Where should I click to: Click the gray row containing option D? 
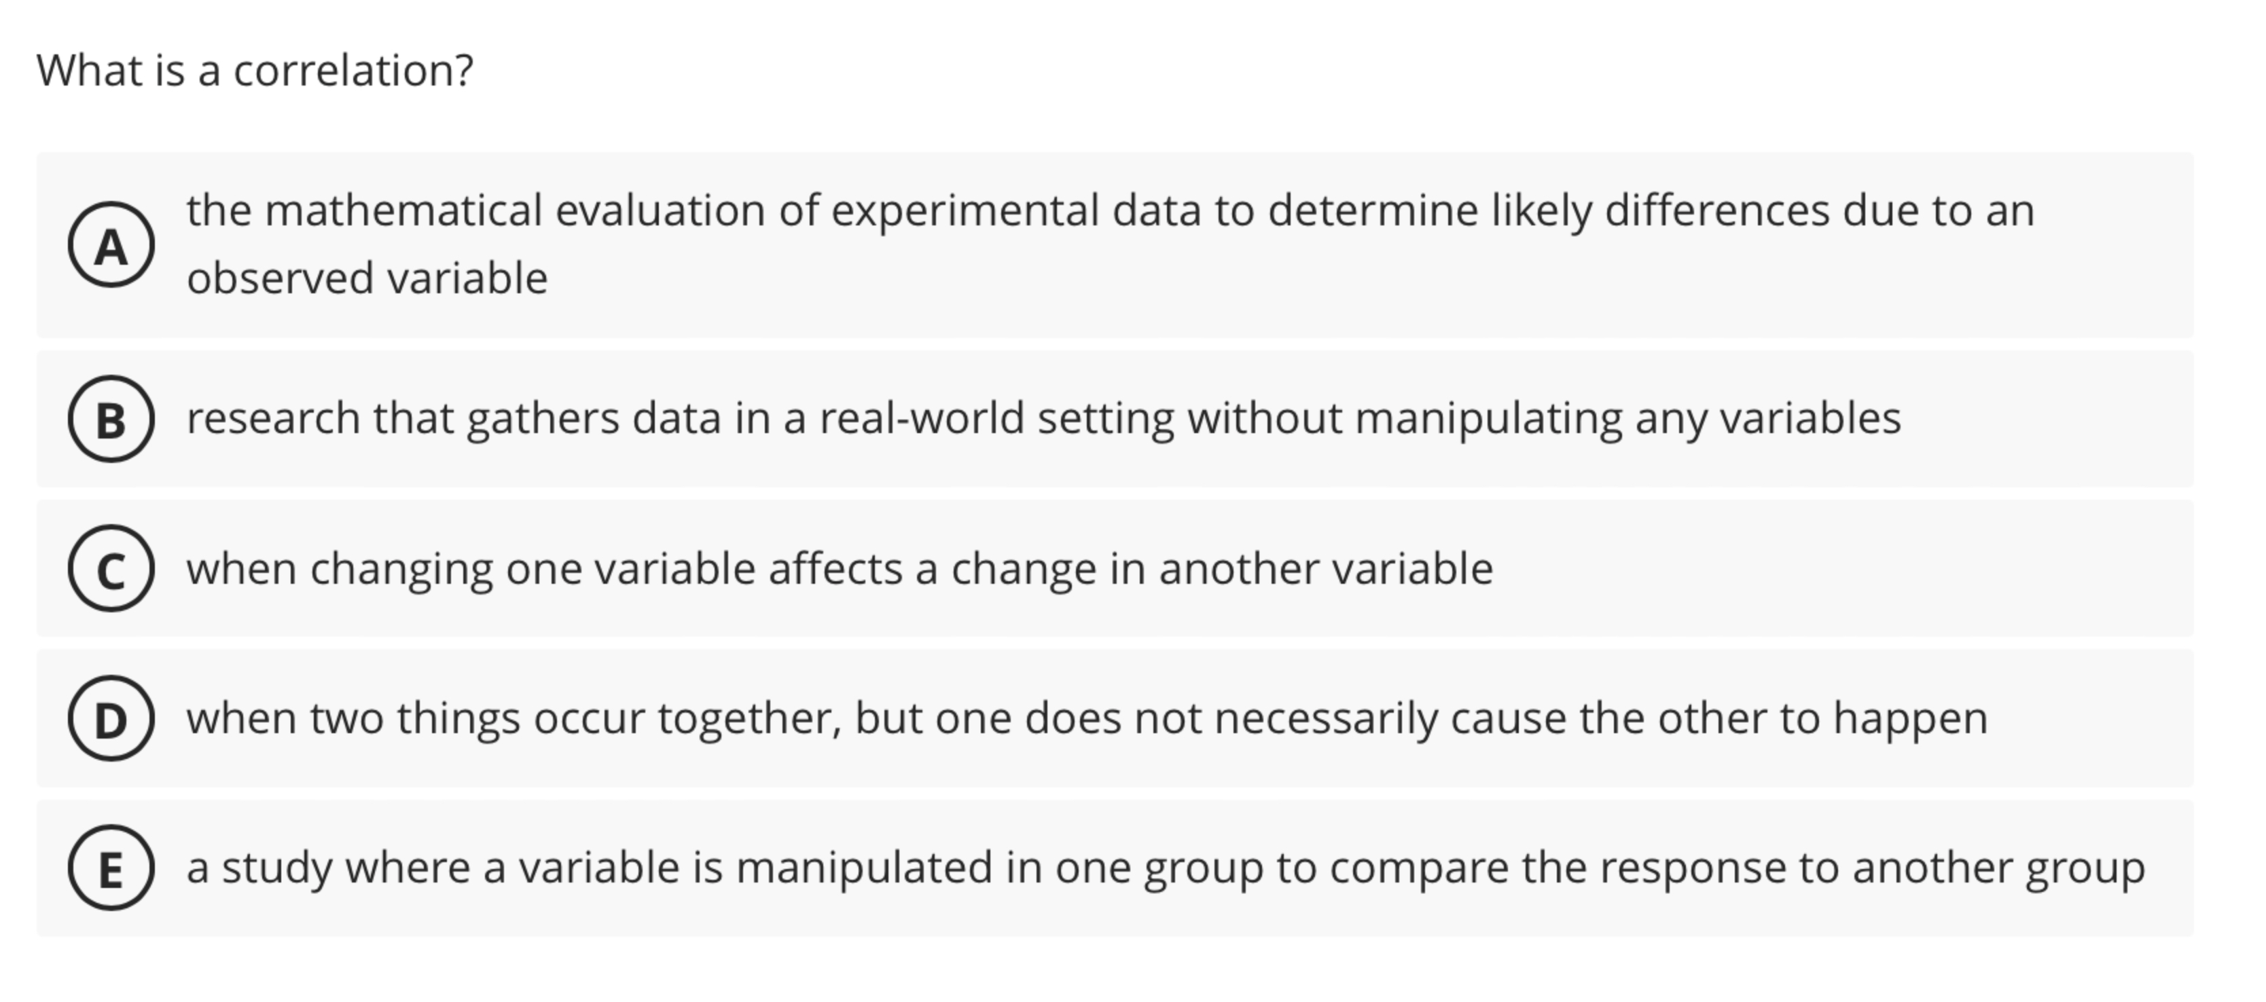[x=1133, y=718]
